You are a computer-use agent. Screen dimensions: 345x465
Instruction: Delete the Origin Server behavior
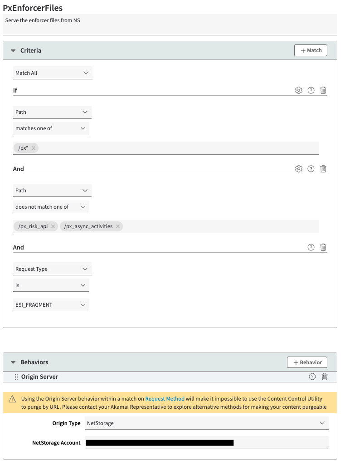(x=325, y=377)
